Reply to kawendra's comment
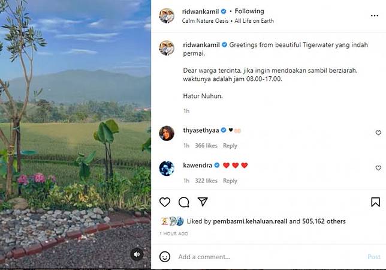The height and width of the screenshot is (270, 386). 230,181
